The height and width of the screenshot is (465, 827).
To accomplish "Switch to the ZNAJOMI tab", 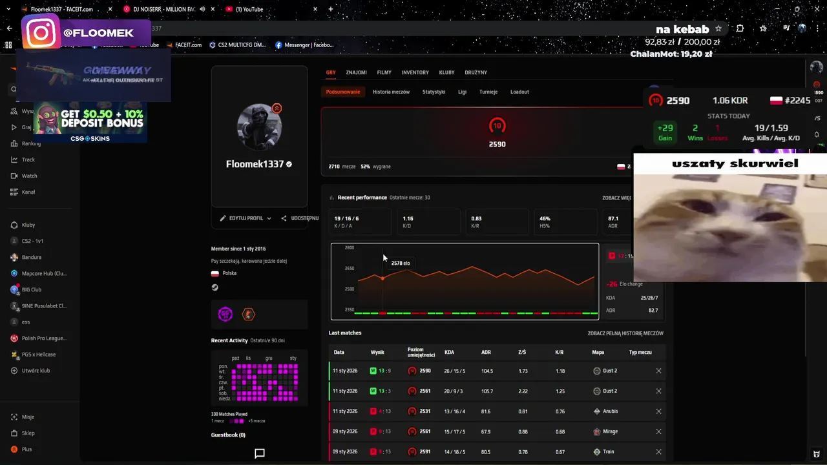I will (x=356, y=72).
